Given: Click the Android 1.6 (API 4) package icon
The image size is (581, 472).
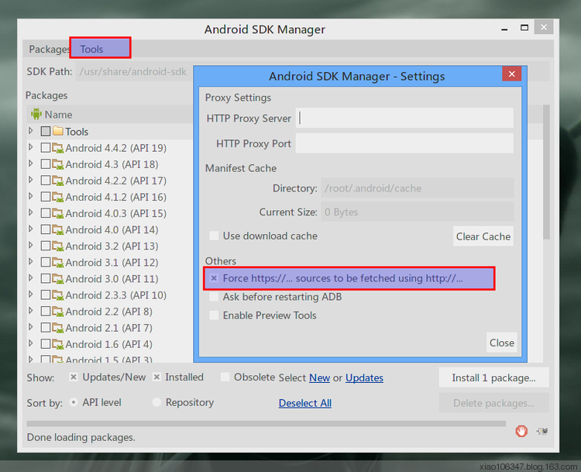Looking at the screenshot, I should (x=57, y=344).
